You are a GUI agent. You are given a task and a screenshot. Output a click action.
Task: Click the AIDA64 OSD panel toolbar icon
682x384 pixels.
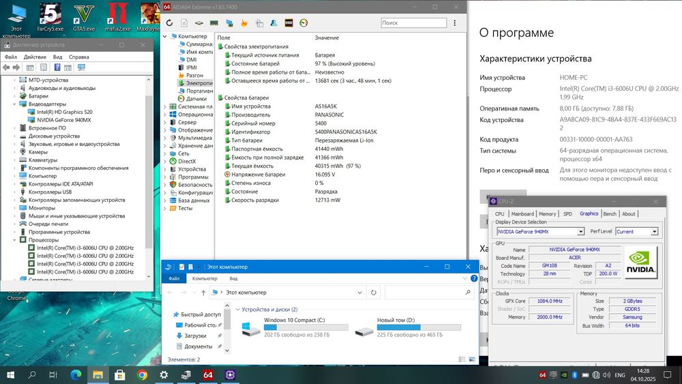click(x=288, y=23)
